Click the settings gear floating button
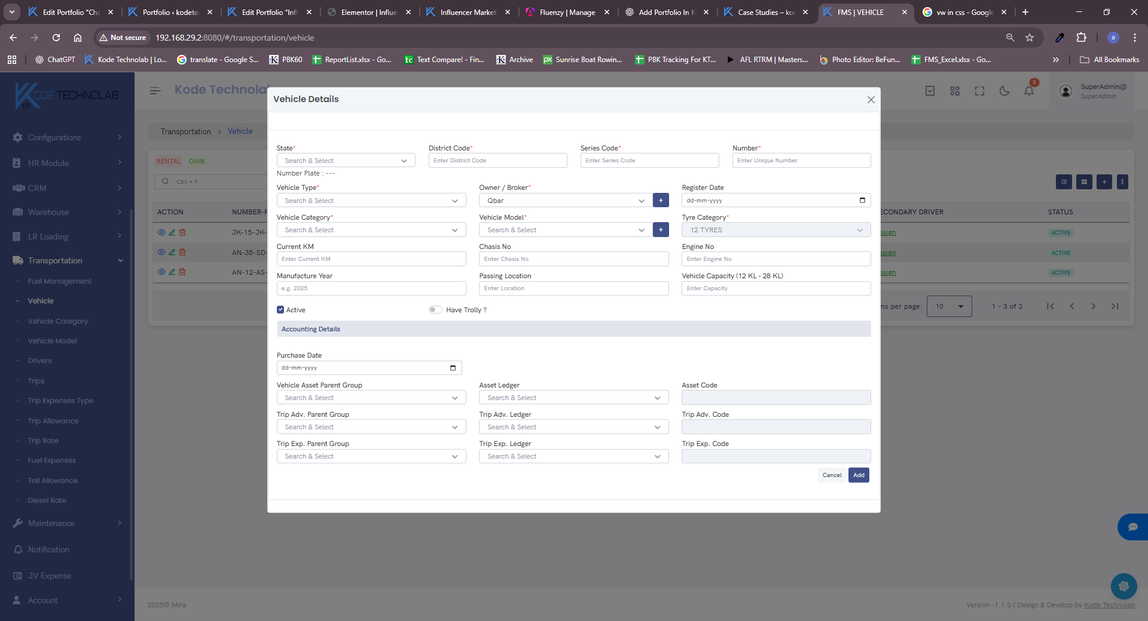1148x621 pixels. click(x=1123, y=586)
